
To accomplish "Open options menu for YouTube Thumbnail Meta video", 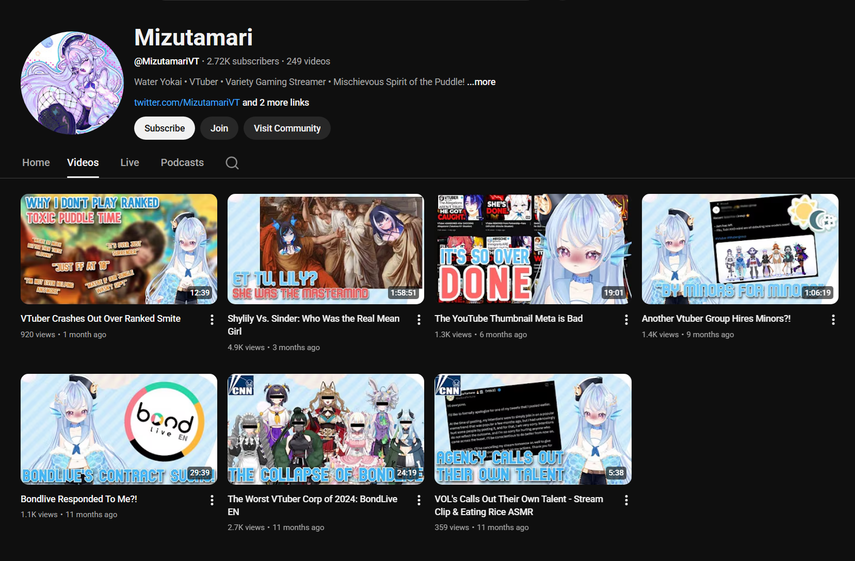I will point(626,320).
